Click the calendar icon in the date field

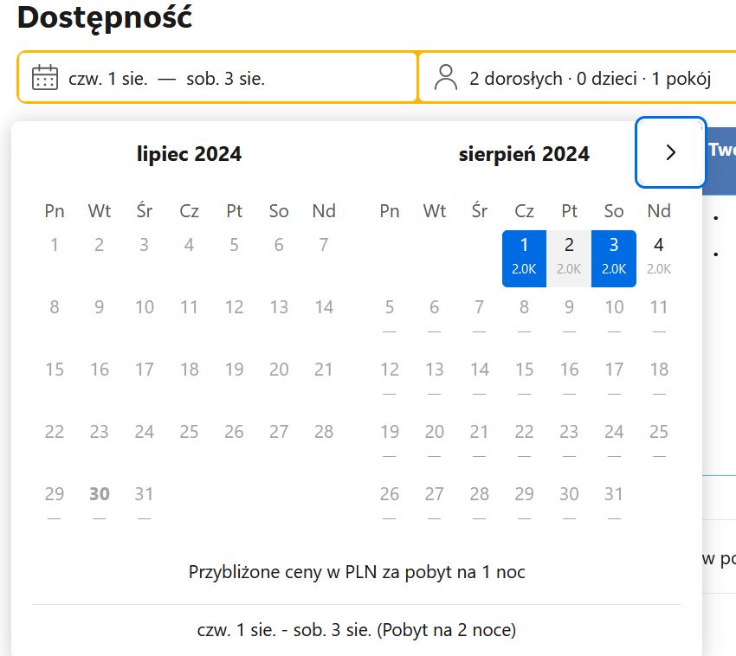44,77
